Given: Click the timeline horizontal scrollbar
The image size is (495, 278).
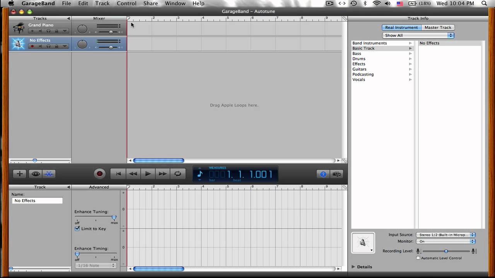Looking at the screenshot, I should click(x=159, y=161).
